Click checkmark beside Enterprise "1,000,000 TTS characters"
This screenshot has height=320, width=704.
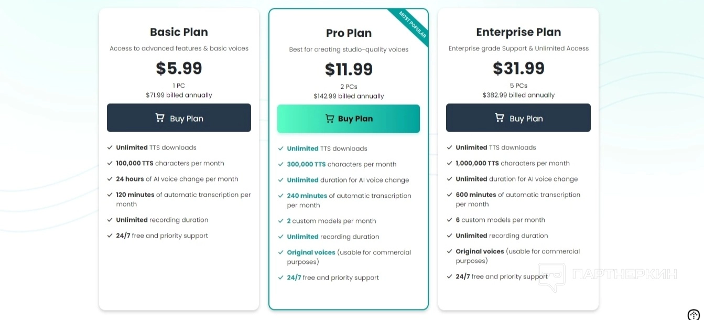450,163
